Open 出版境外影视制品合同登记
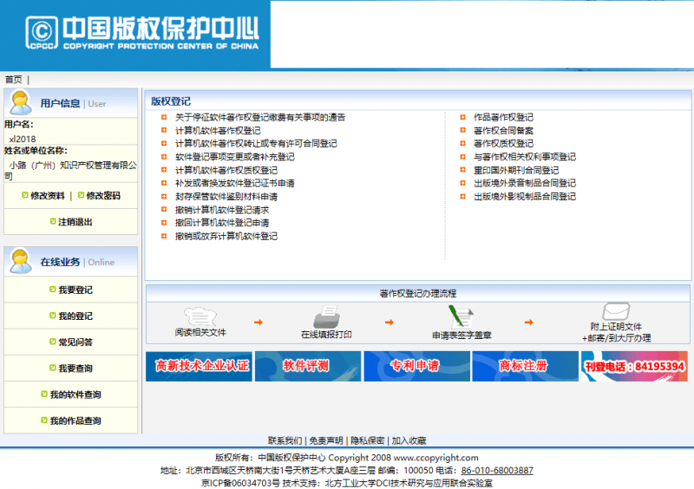This screenshot has width=694, height=489. [x=525, y=197]
